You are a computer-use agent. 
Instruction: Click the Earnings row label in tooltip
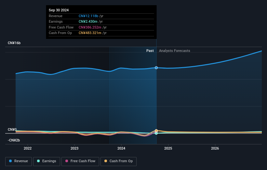(x=56, y=21)
